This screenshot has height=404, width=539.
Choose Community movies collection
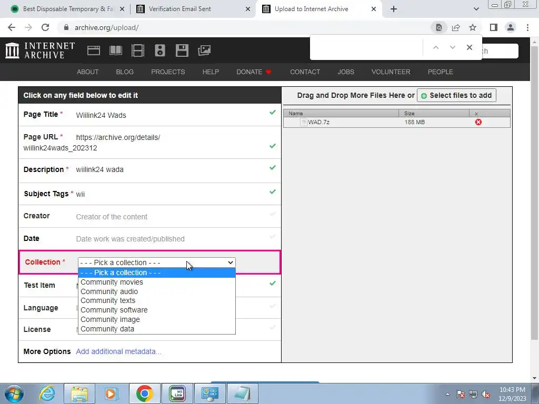tap(157, 282)
